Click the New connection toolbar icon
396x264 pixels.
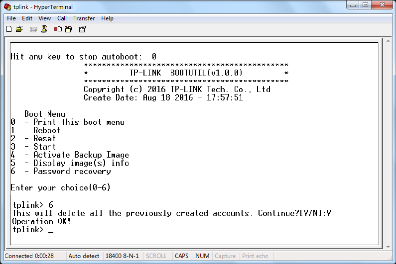(x=9, y=29)
